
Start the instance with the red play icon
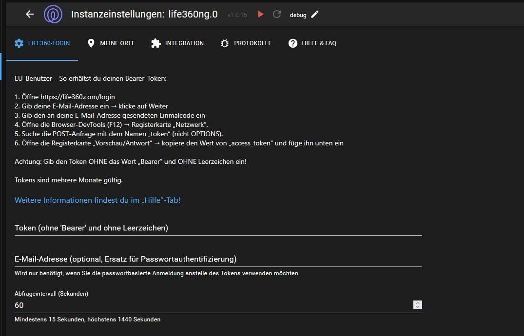pyautogui.click(x=261, y=14)
